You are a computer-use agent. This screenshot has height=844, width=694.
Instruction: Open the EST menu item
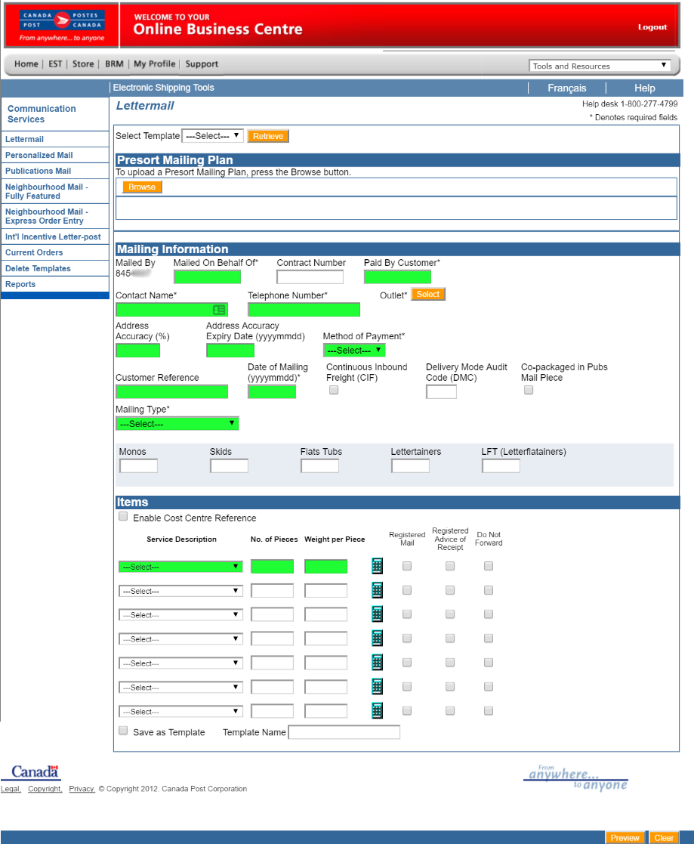[55, 64]
